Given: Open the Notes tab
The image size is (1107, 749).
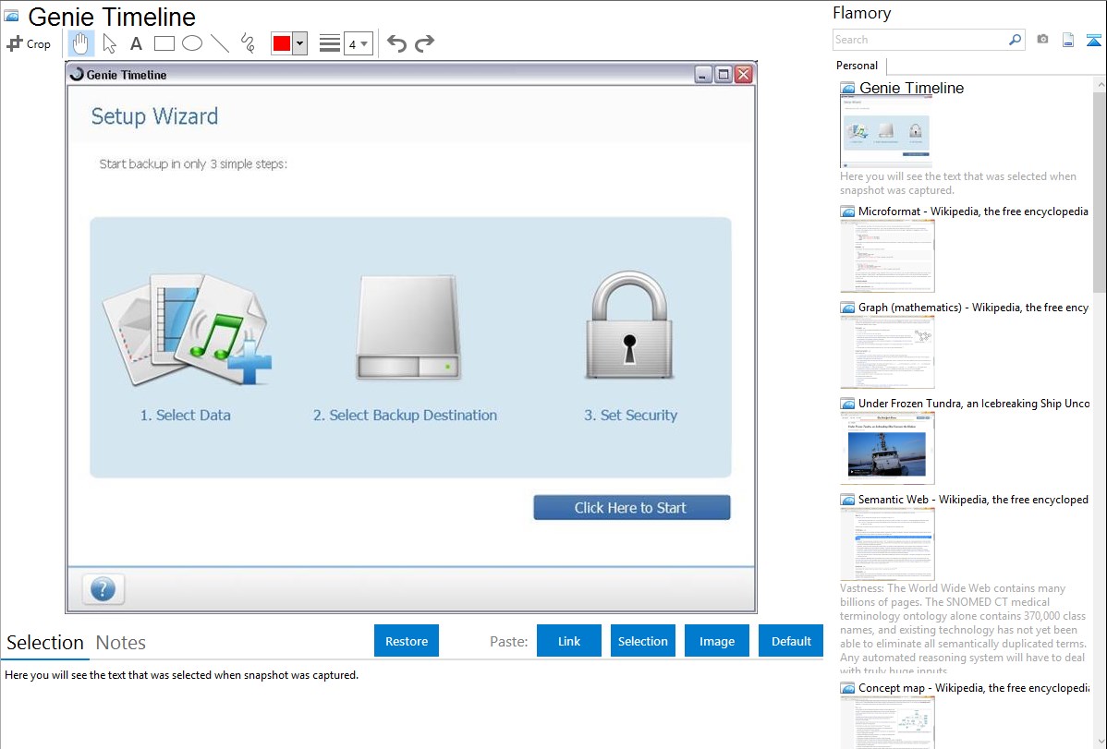Looking at the screenshot, I should (121, 643).
